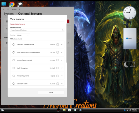This screenshot has width=139, height=113.
Task: Select the Extended Theme Content row label
Action: (x=25, y=44)
